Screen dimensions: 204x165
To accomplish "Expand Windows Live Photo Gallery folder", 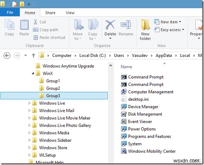I will [x=29, y=125].
